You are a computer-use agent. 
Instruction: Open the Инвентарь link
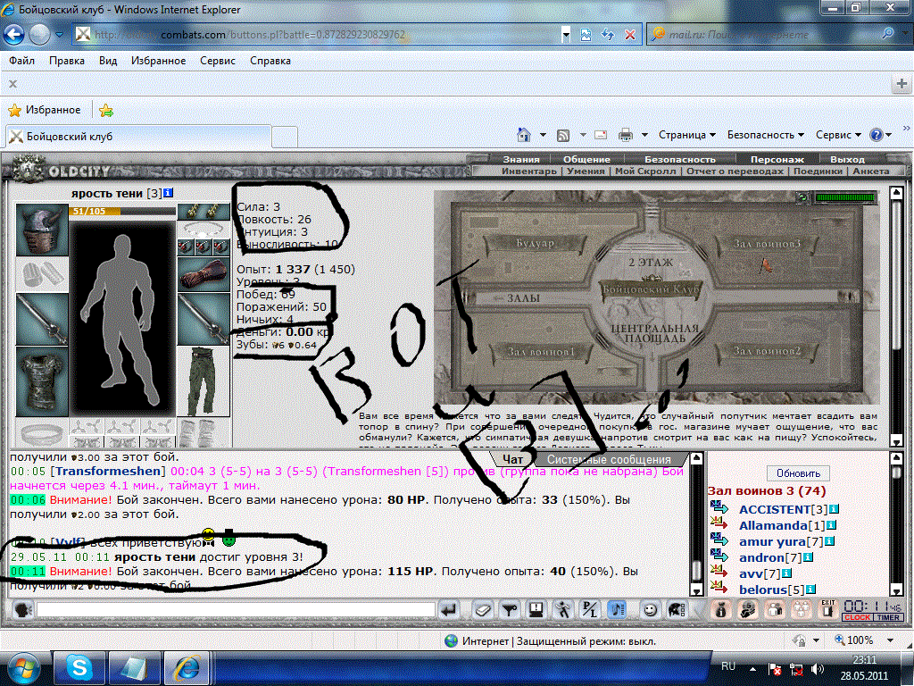click(x=529, y=171)
